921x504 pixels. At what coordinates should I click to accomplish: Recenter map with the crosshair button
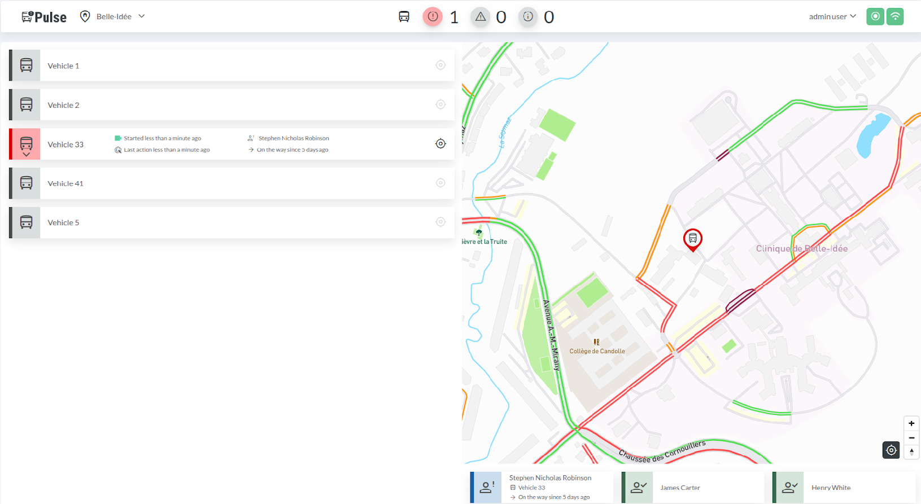pos(891,450)
